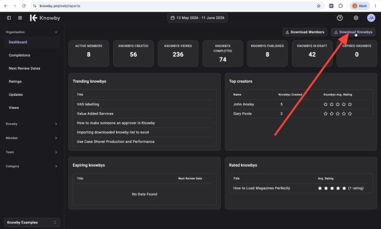Go back with browser back arrow
The image size is (381, 229).
point(5,6)
